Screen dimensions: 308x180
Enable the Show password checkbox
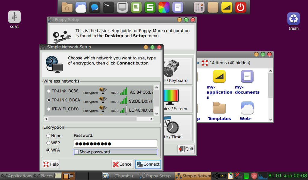[77, 152]
